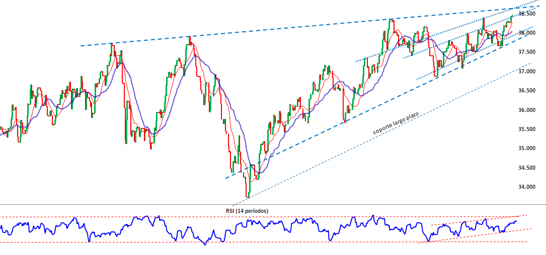Click the 'RSI (14 periodos)' indicator title
This screenshot has height=255, width=546.
pyautogui.click(x=247, y=210)
